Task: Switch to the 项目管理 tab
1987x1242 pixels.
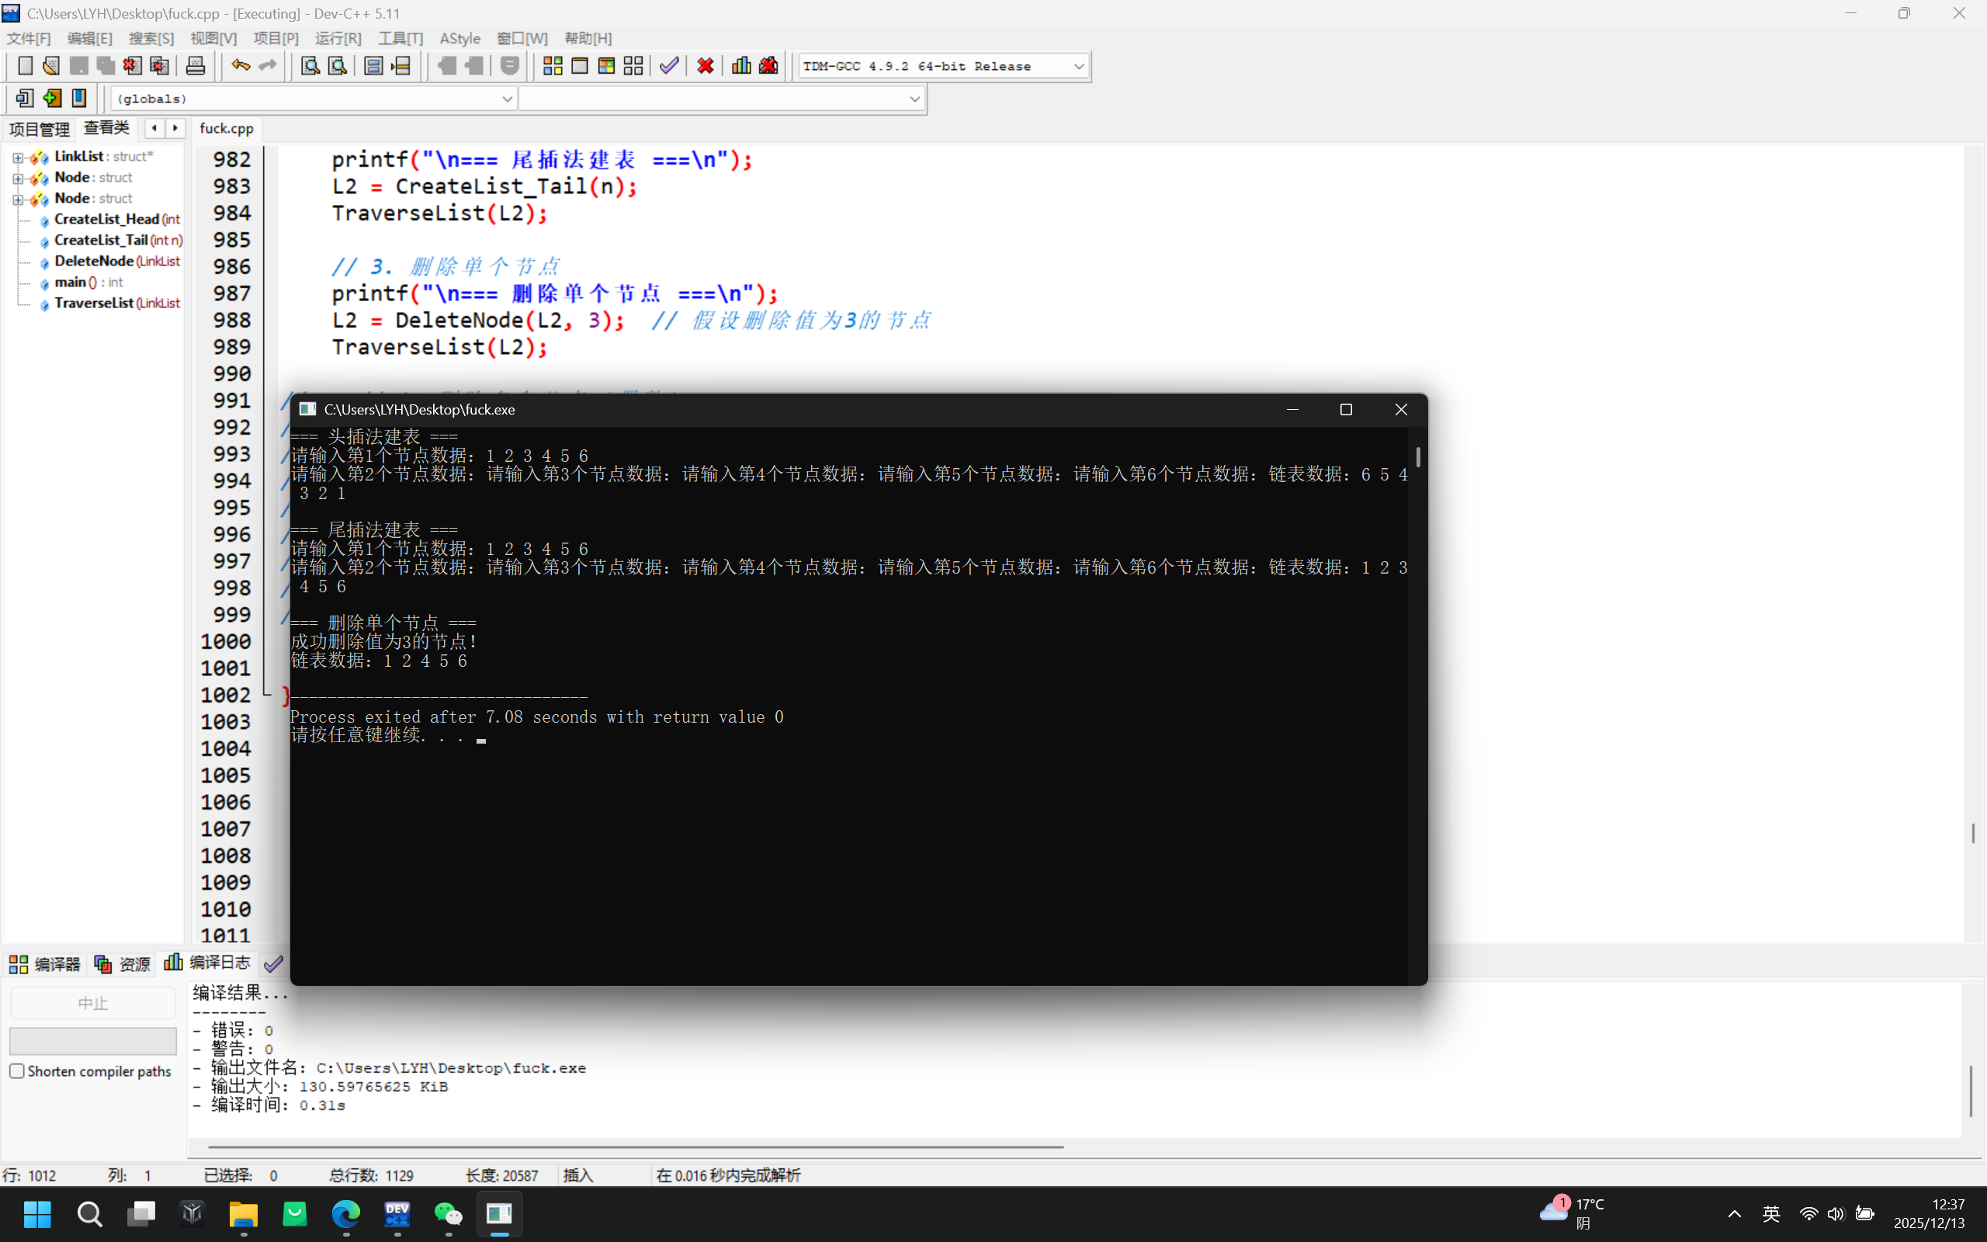Action: click(x=39, y=128)
